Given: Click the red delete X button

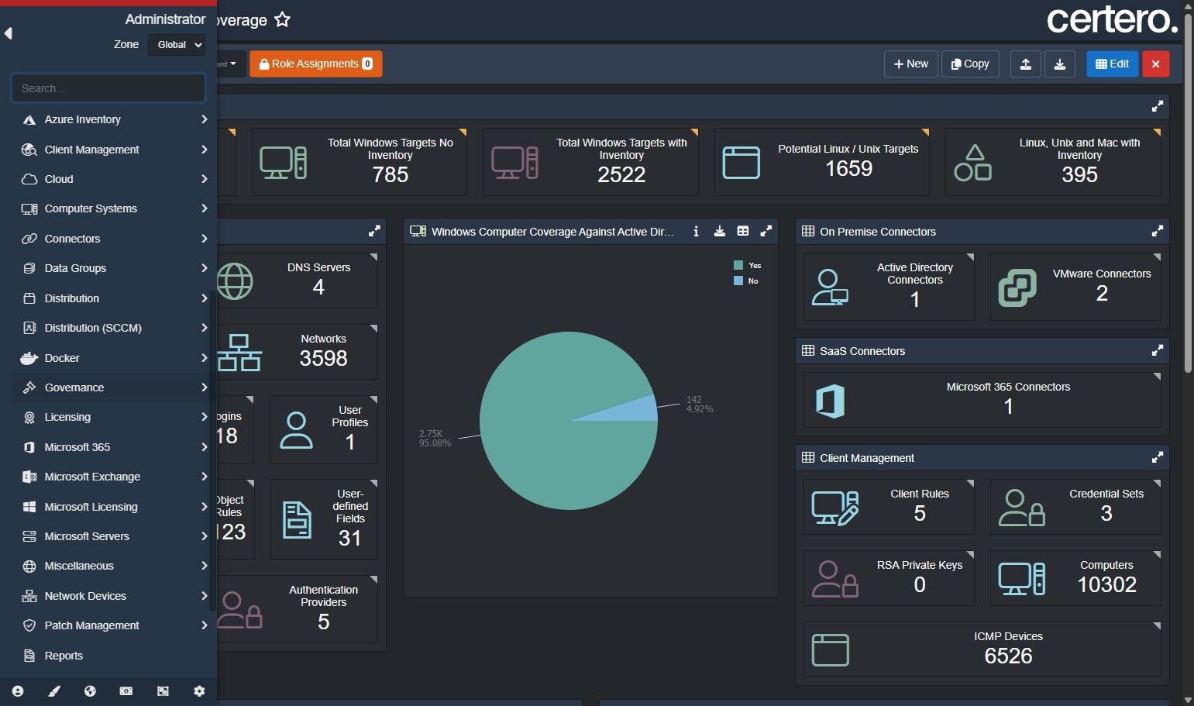Looking at the screenshot, I should point(1155,64).
